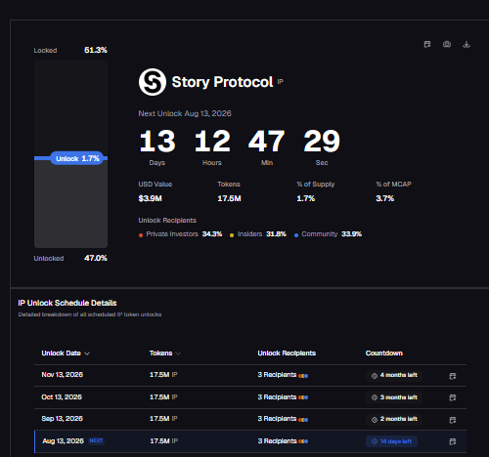Click the download icon at top right
The width and height of the screenshot is (489, 457).
pyautogui.click(x=467, y=44)
